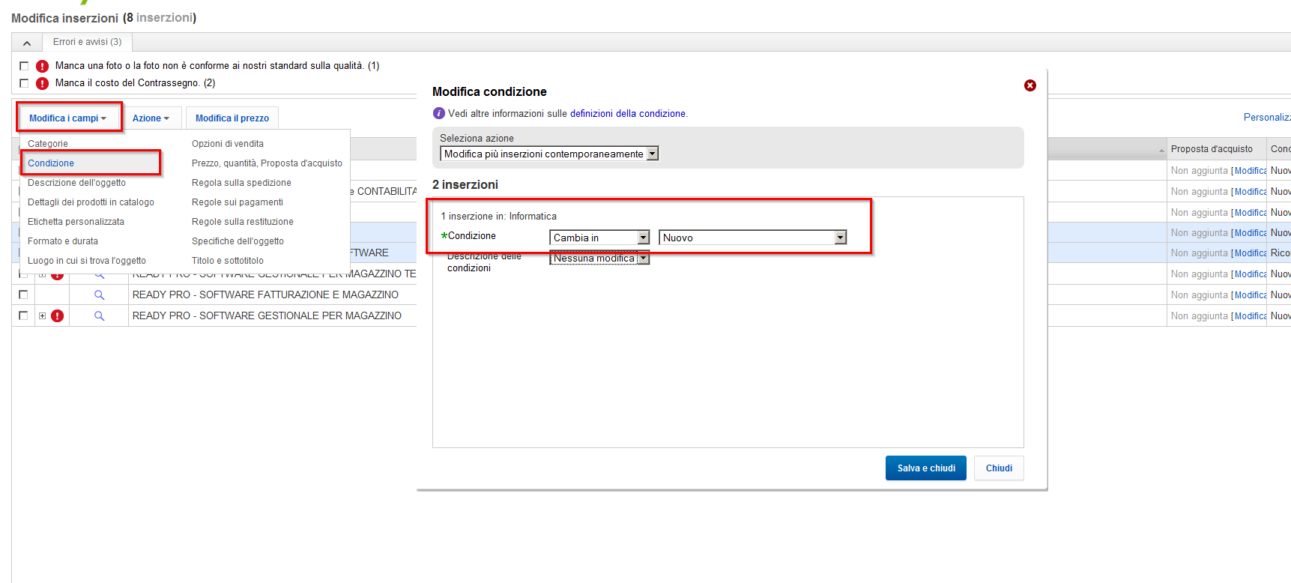This screenshot has height=583, width=1291.
Task: Check the missing photo error checkbox
Action: pyautogui.click(x=24, y=66)
